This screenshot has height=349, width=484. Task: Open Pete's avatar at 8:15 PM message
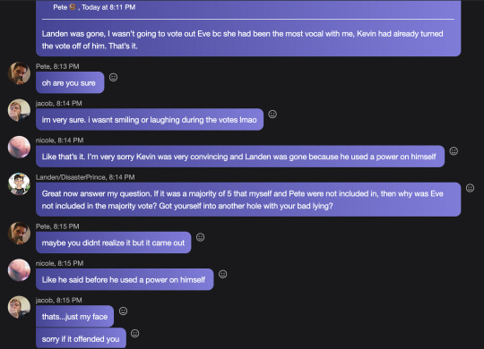[19, 233]
